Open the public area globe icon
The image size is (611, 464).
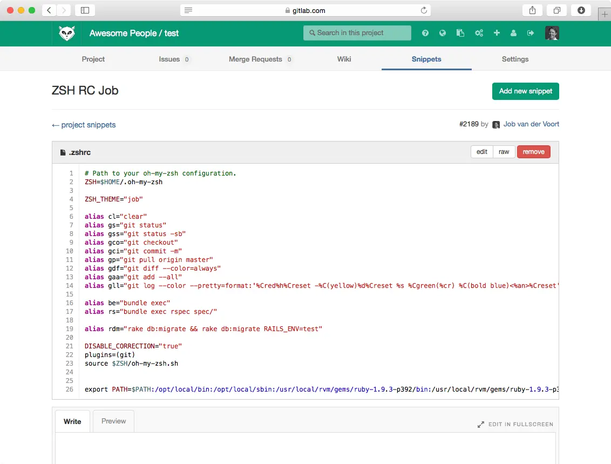pos(442,33)
